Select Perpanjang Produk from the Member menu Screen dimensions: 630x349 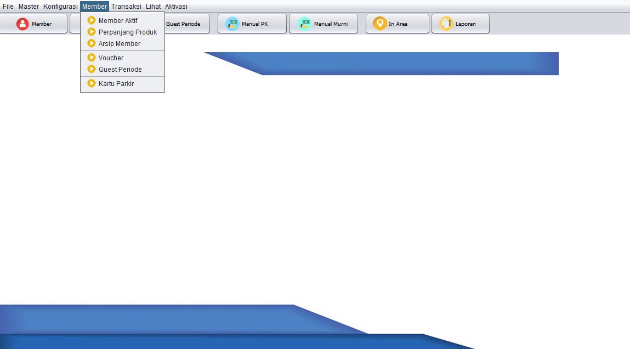coord(127,32)
